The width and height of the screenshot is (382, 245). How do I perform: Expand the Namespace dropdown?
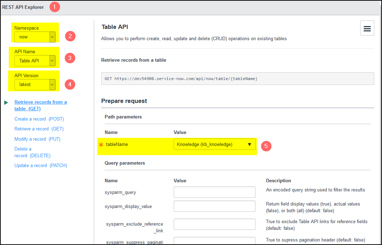coord(35,37)
